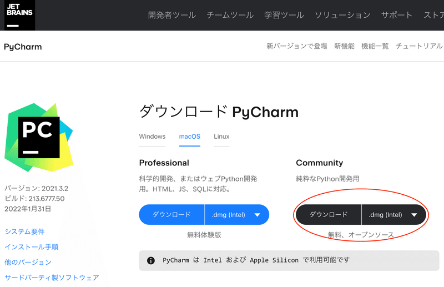Viewport: 444px width, 287px height.
Task: Click the Professional heading
Action: pos(164,163)
